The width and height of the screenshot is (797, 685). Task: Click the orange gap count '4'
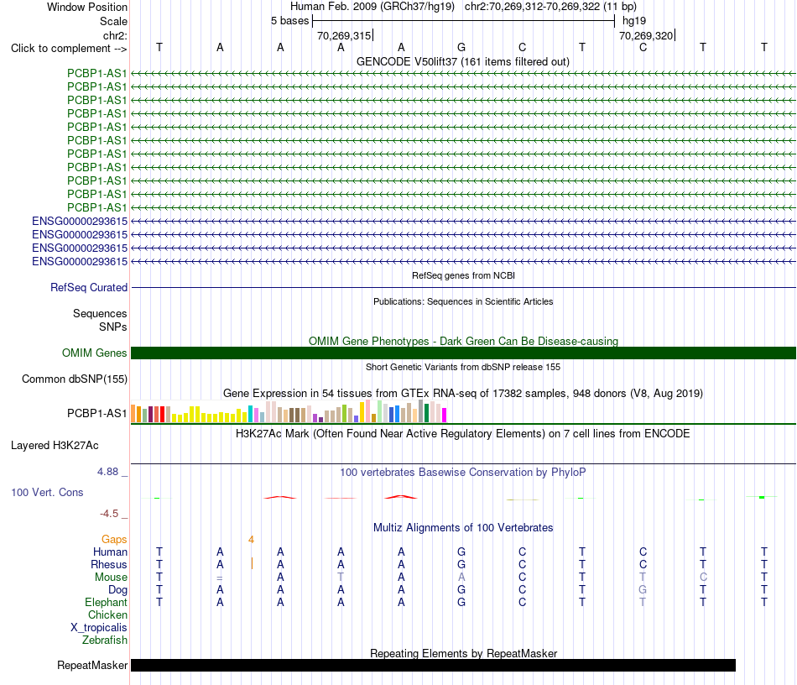(x=251, y=540)
